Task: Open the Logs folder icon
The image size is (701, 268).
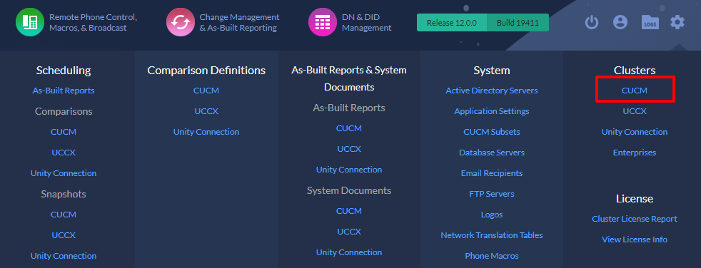Action: tap(650, 22)
